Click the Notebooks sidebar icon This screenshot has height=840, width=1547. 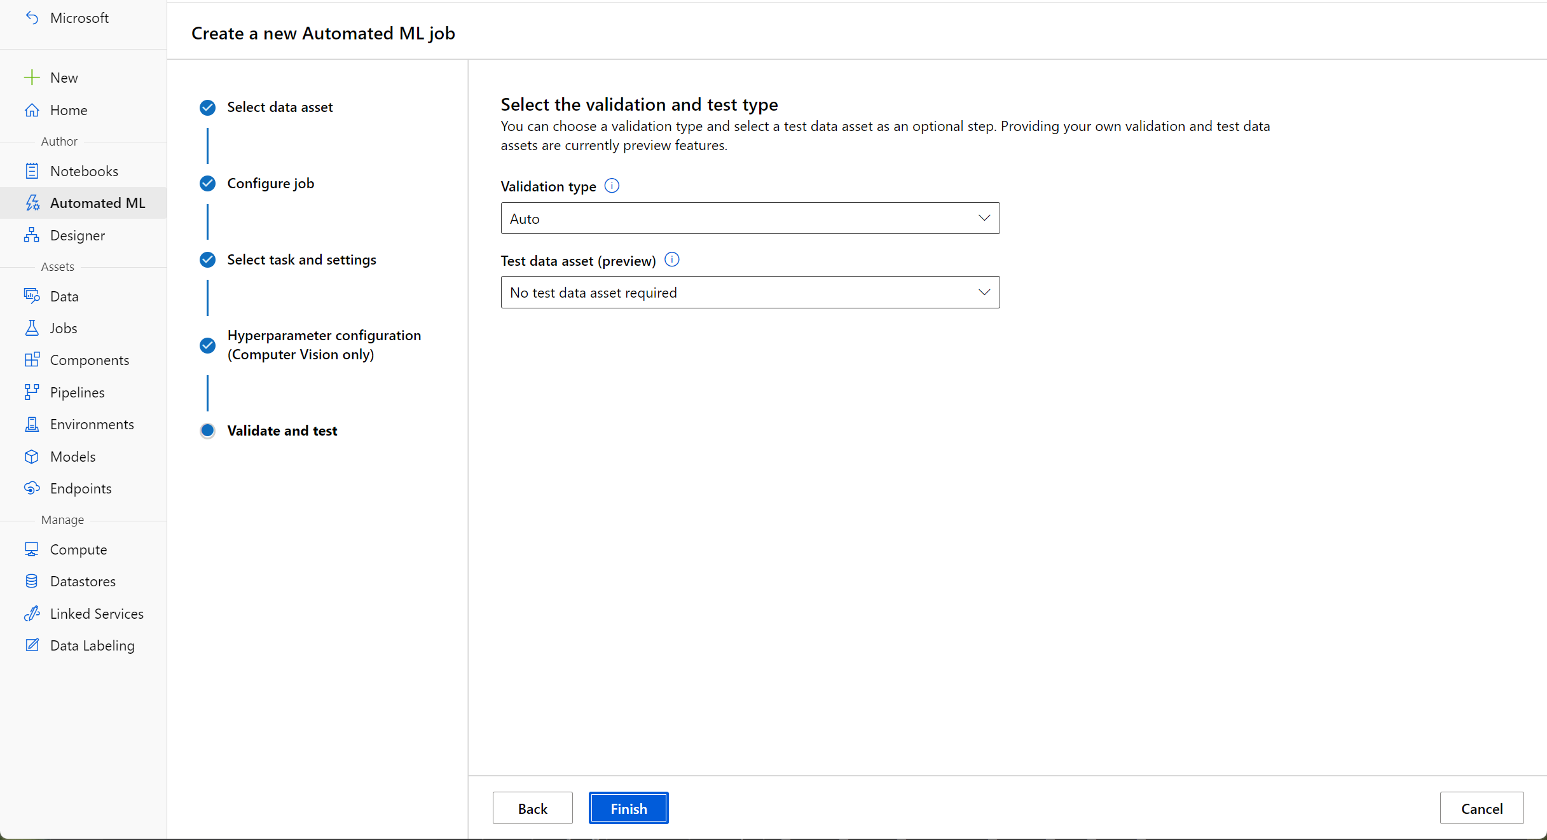click(32, 171)
